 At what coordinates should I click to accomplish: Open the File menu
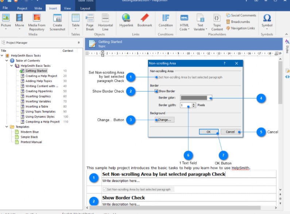5,8
